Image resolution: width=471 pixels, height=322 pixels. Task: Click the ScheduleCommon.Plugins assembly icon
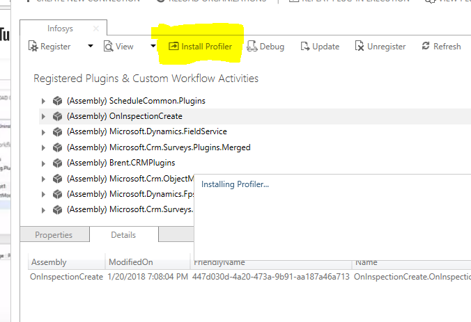click(x=57, y=101)
